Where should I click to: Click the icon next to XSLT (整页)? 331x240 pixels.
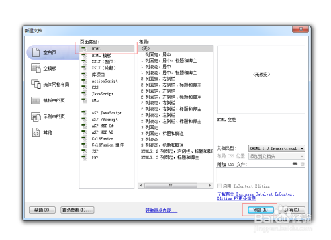click(x=84, y=61)
